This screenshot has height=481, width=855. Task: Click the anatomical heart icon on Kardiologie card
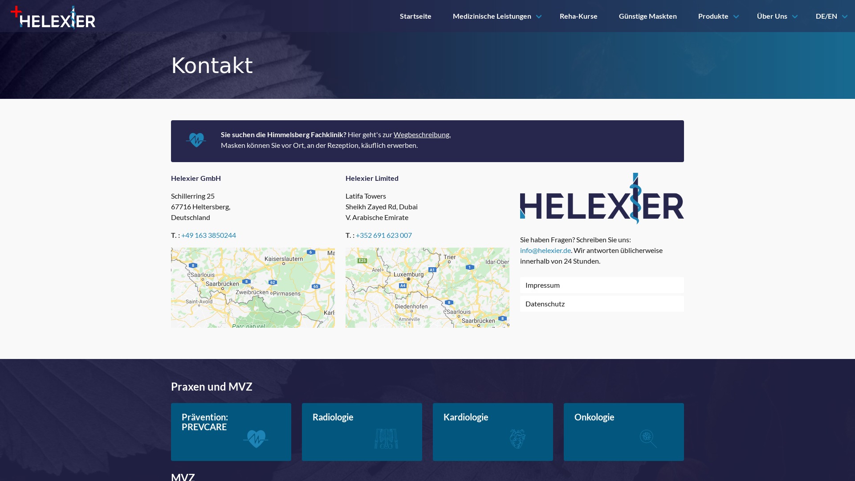tap(517, 439)
